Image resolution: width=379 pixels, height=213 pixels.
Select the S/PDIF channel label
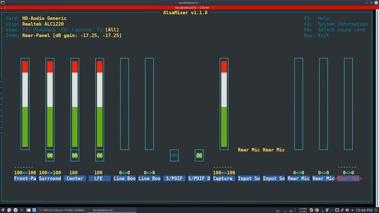pyautogui.click(x=174, y=179)
